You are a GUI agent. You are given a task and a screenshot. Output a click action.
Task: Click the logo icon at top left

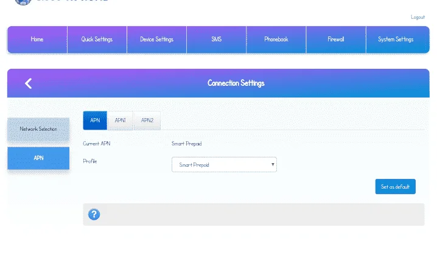23,2
